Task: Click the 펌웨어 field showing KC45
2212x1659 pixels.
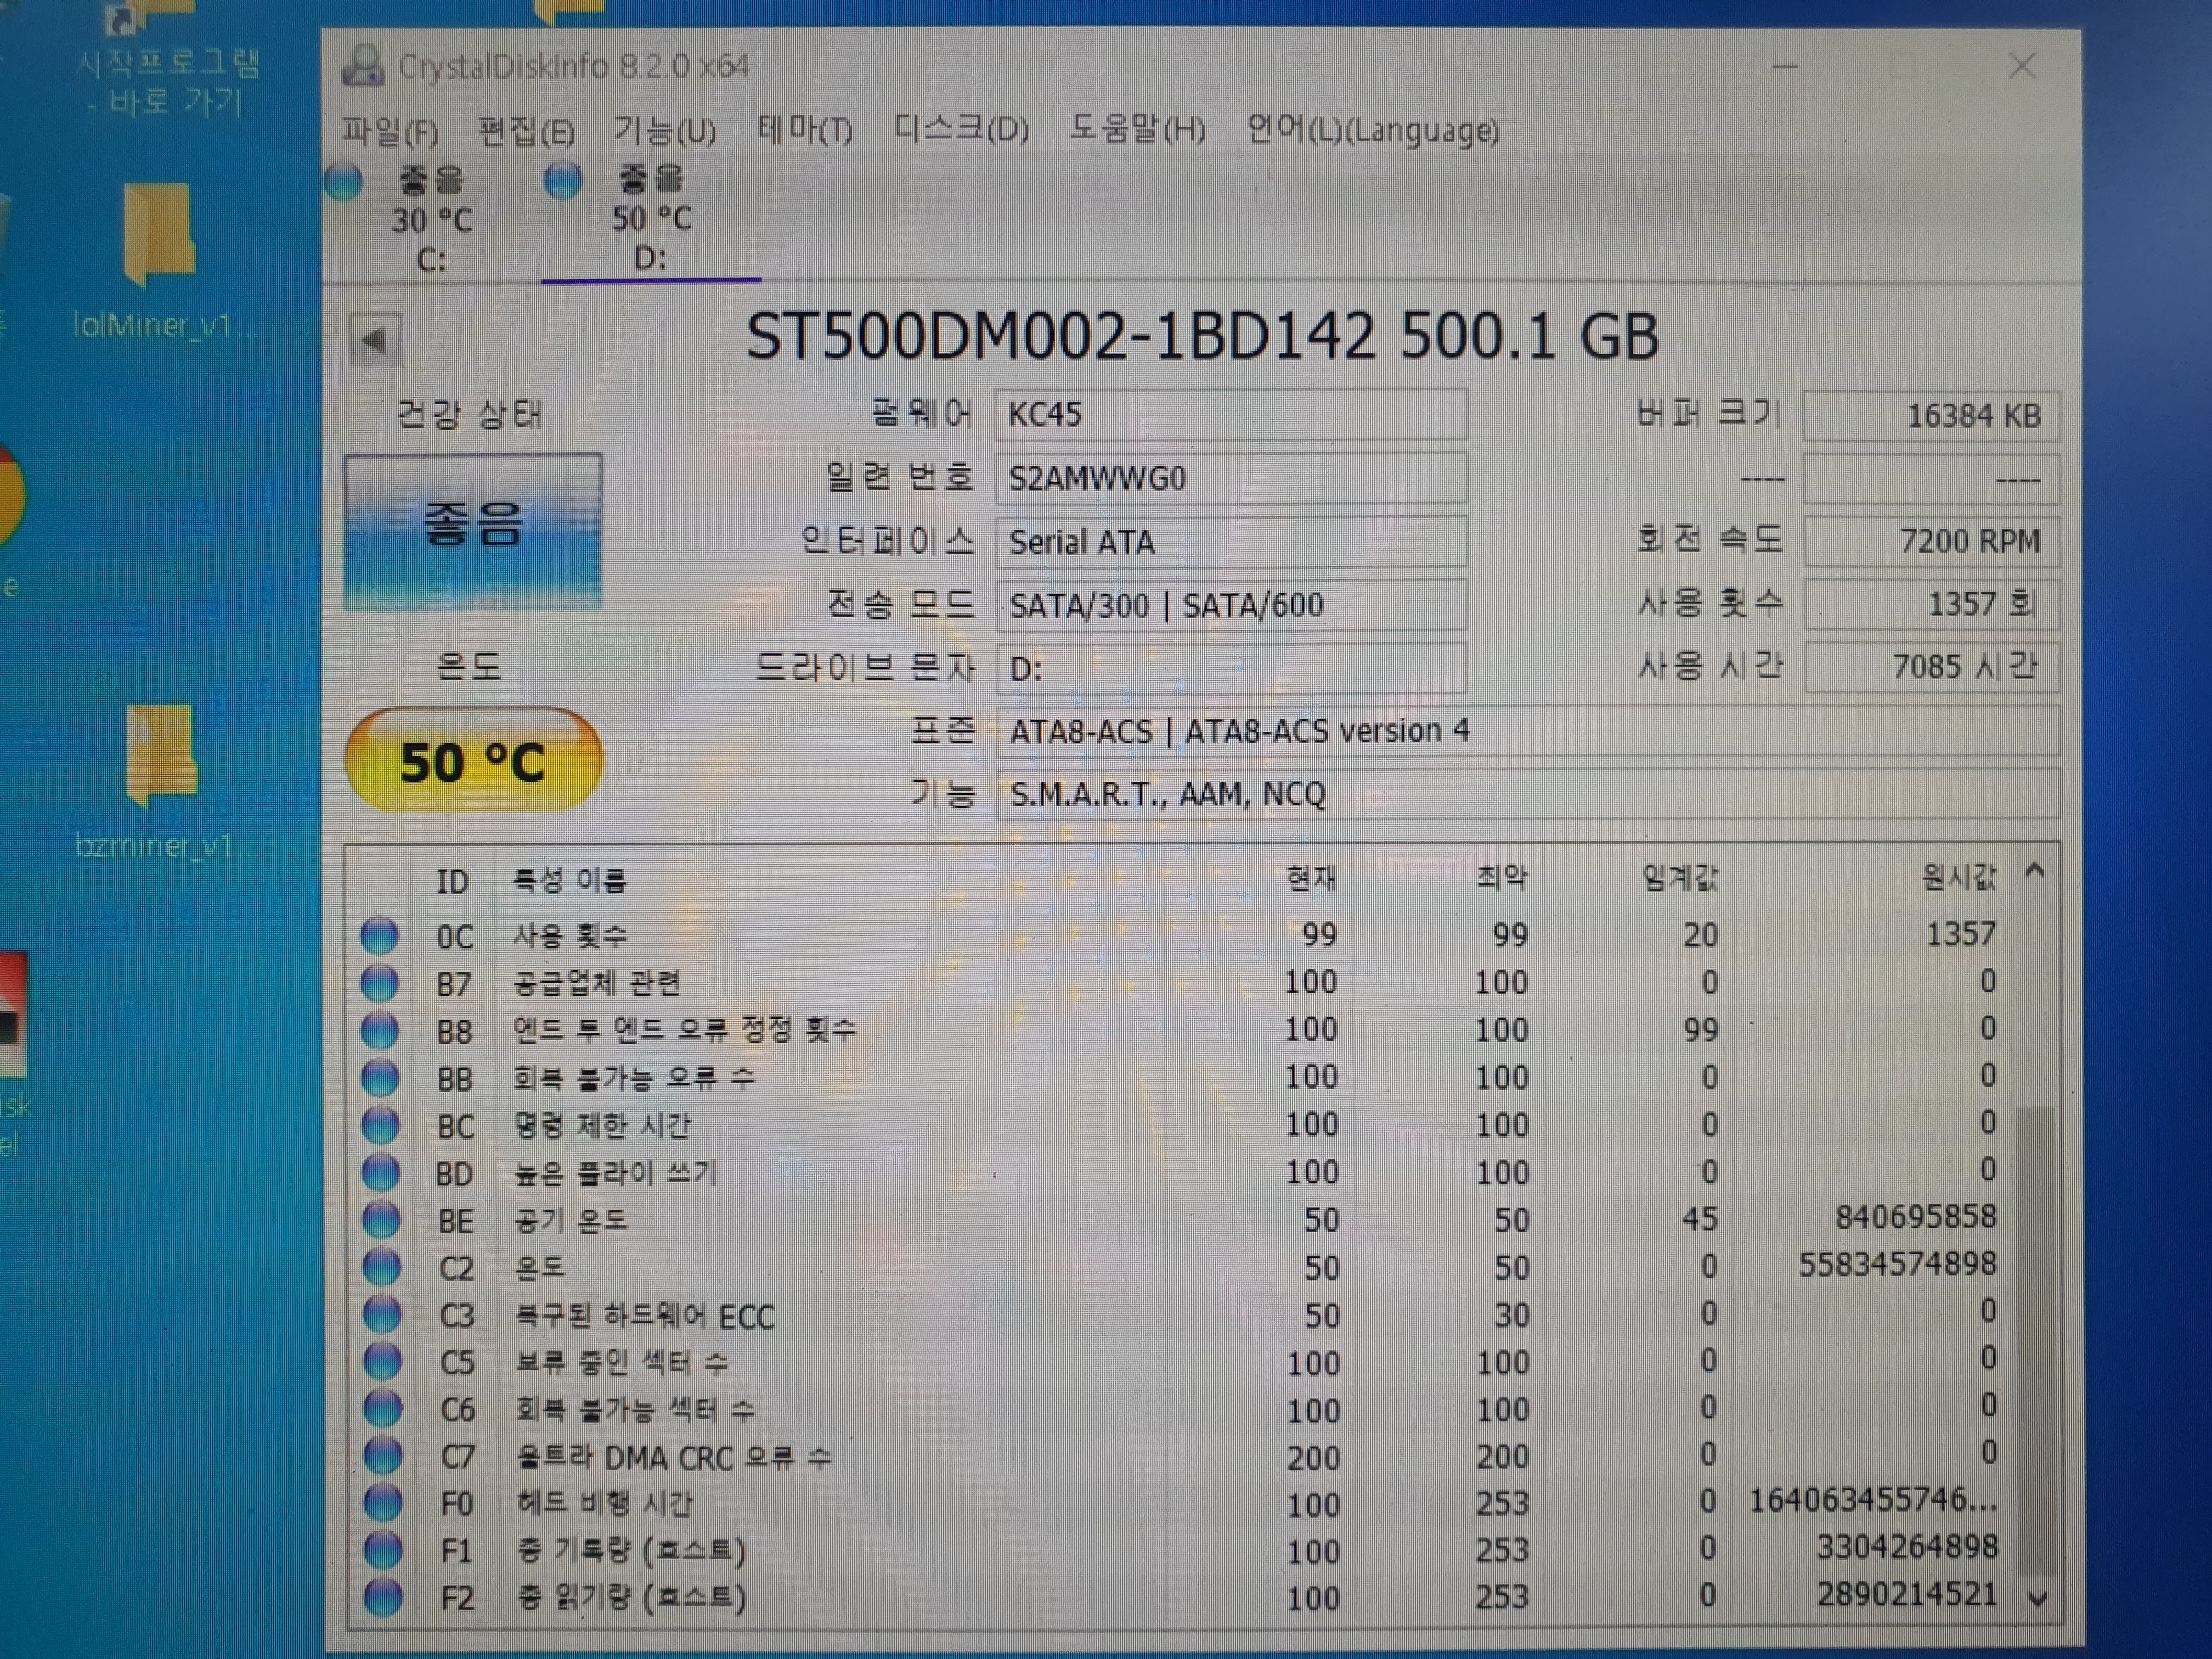Action: click(x=1232, y=414)
